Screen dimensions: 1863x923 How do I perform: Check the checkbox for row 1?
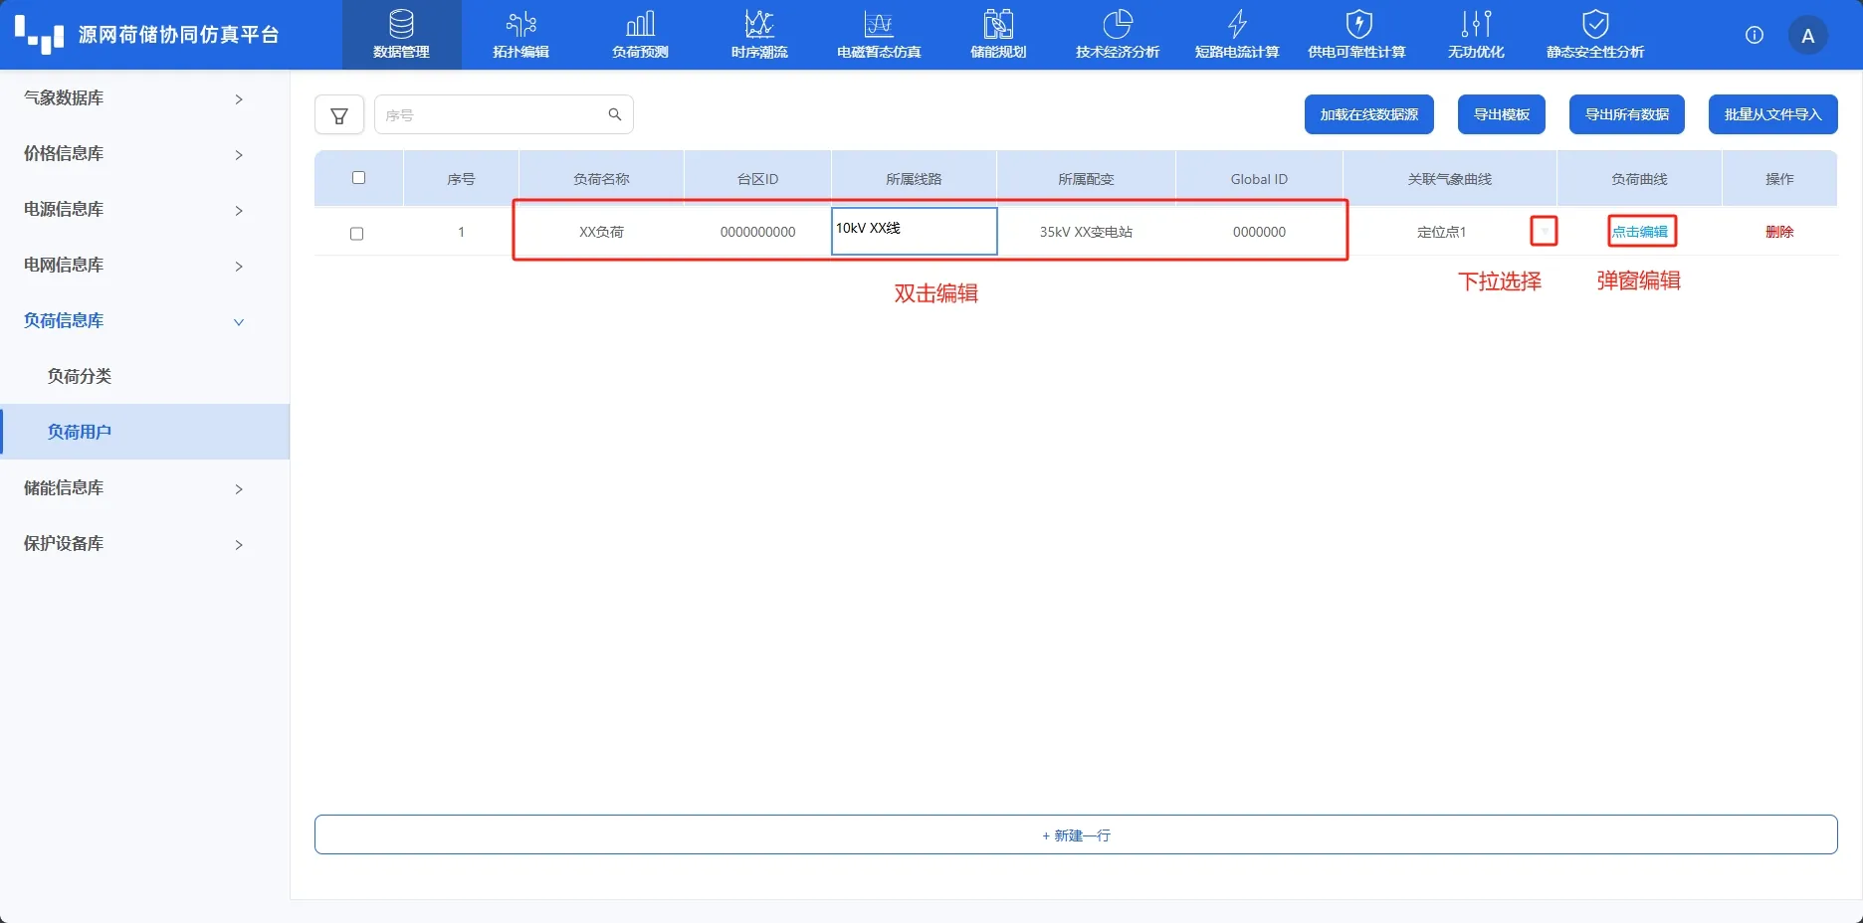357,234
